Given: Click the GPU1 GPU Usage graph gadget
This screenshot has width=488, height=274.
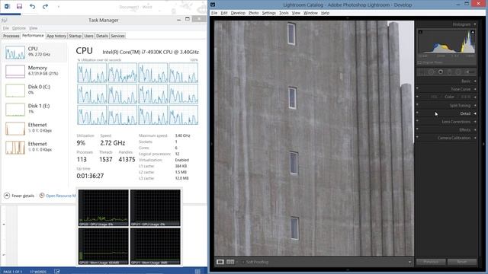Looking at the screenshot, I should pos(156,208).
